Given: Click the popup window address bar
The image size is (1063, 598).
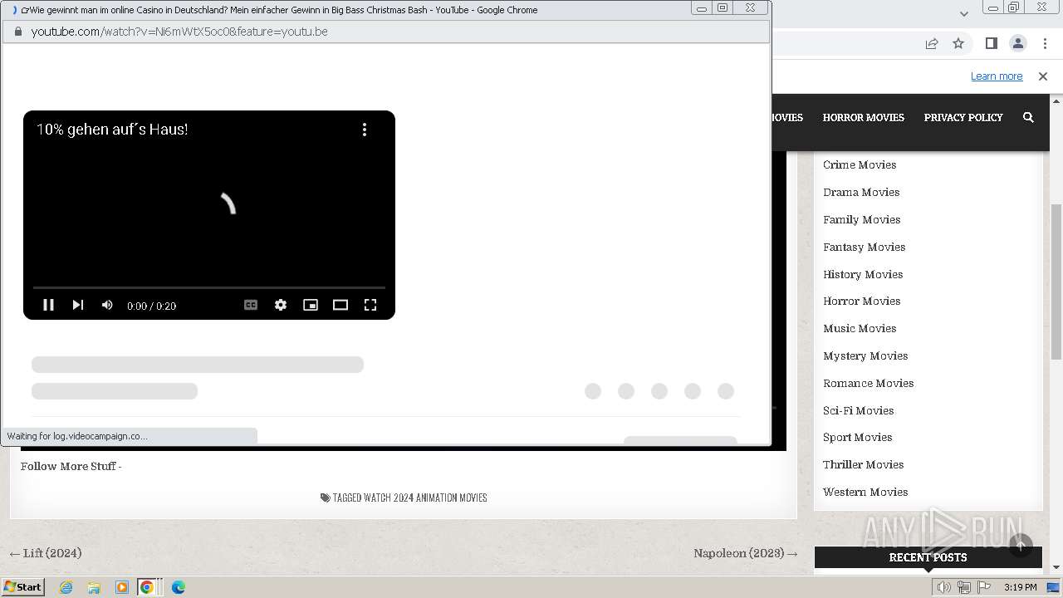Looking at the screenshot, I should [386, 32].
